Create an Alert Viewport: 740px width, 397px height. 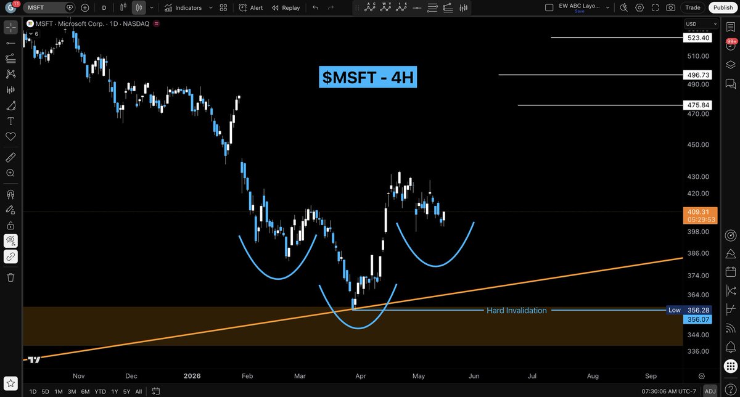(x=251, y=7)
